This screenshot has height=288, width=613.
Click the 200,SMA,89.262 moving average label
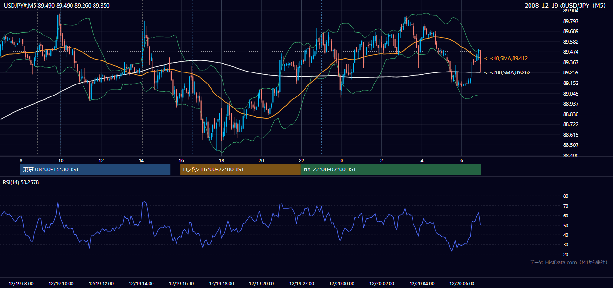[507, 72]
